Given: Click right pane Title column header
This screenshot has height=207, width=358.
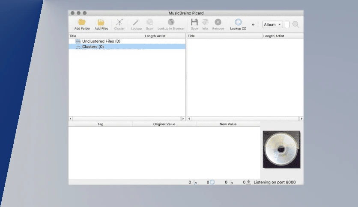Looking at the screenshot, I should tap(225, 36).
